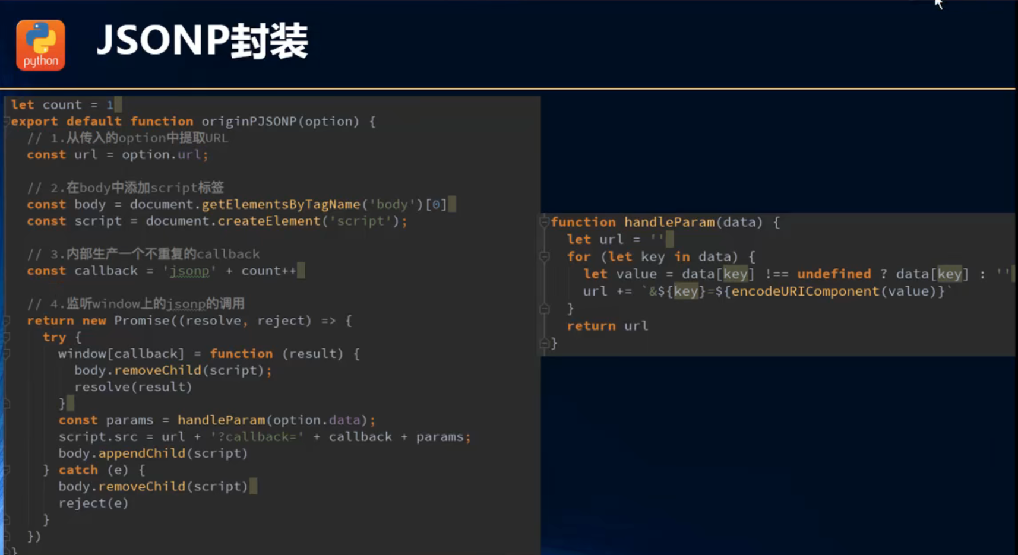Collapse the try block in the gutter
1018x555 pixels.
click(x=7, y=337)
